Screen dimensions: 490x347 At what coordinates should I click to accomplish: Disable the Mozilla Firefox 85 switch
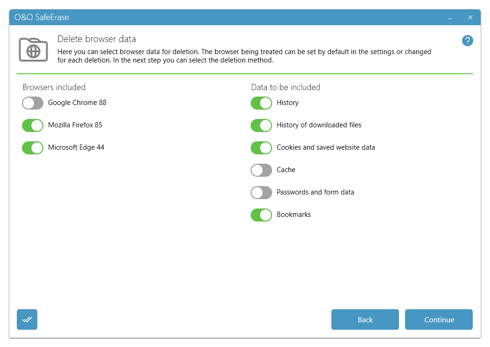click(33, 125)
